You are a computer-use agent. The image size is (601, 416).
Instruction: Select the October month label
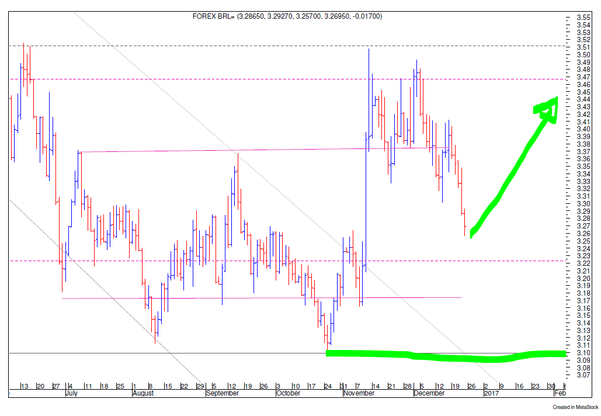pyautogui.click(x=289, y=393)
